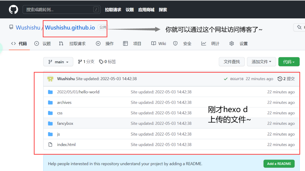The height and width of the screenshot is (171, 305).
Task: Click the GitHub logo icon
Action: (x=13, y=9)
